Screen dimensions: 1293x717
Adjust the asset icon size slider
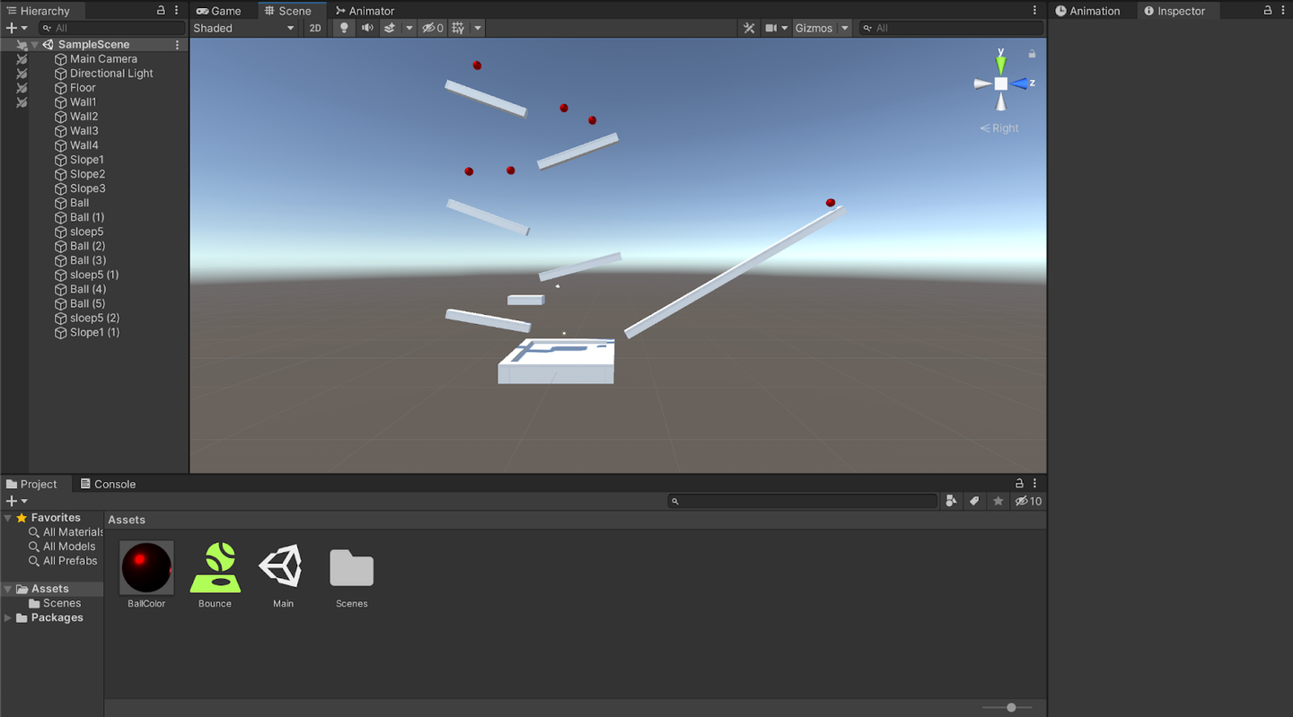[1011, 707]
